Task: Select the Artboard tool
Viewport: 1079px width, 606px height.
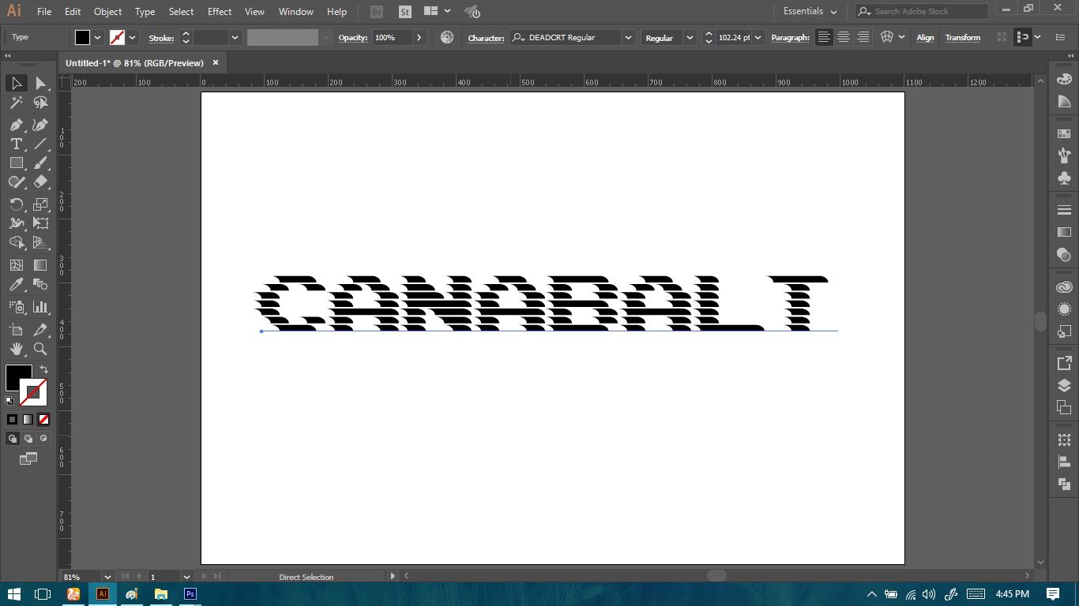Action: coord(16,330)
